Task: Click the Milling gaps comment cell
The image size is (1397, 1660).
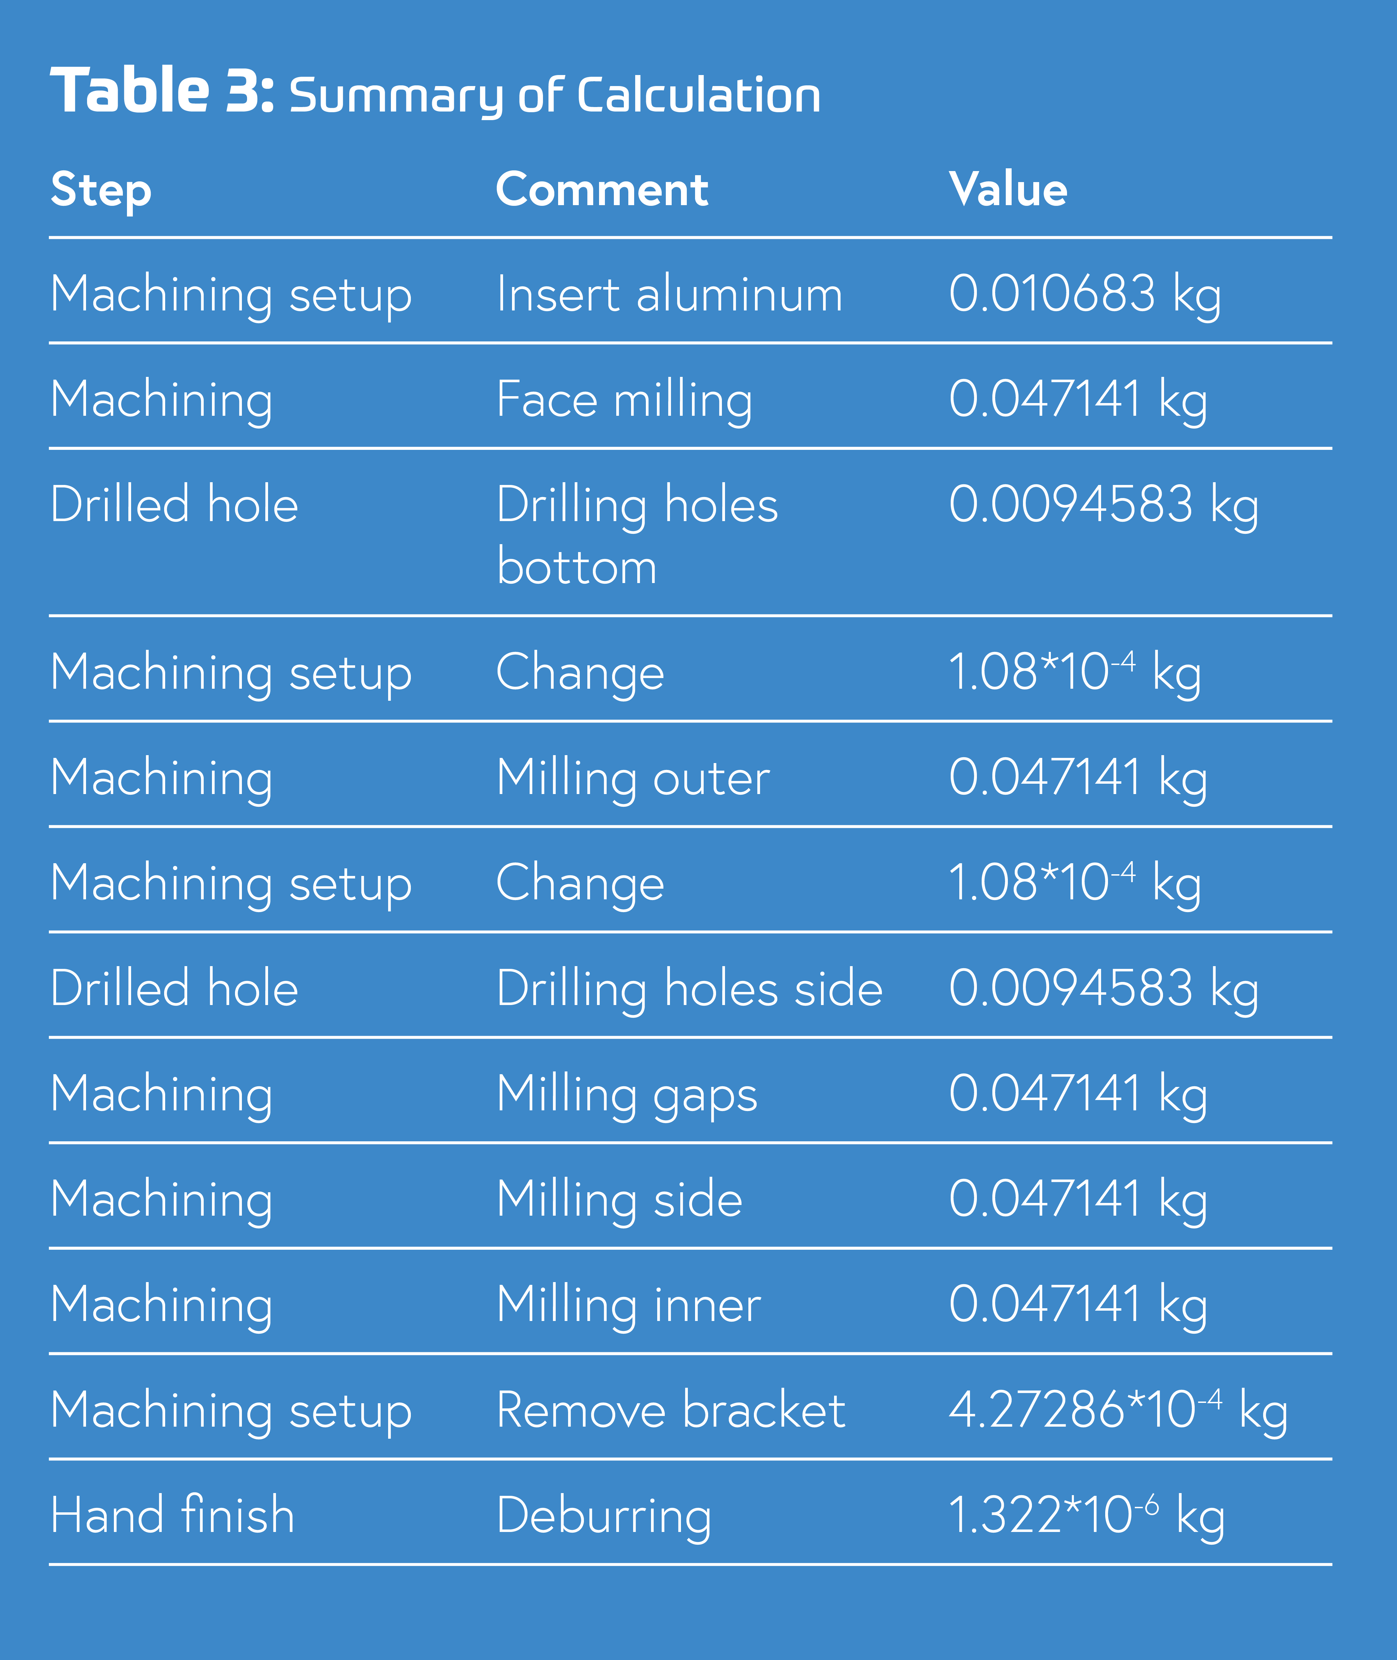Action: click(x=627, y=1095)
